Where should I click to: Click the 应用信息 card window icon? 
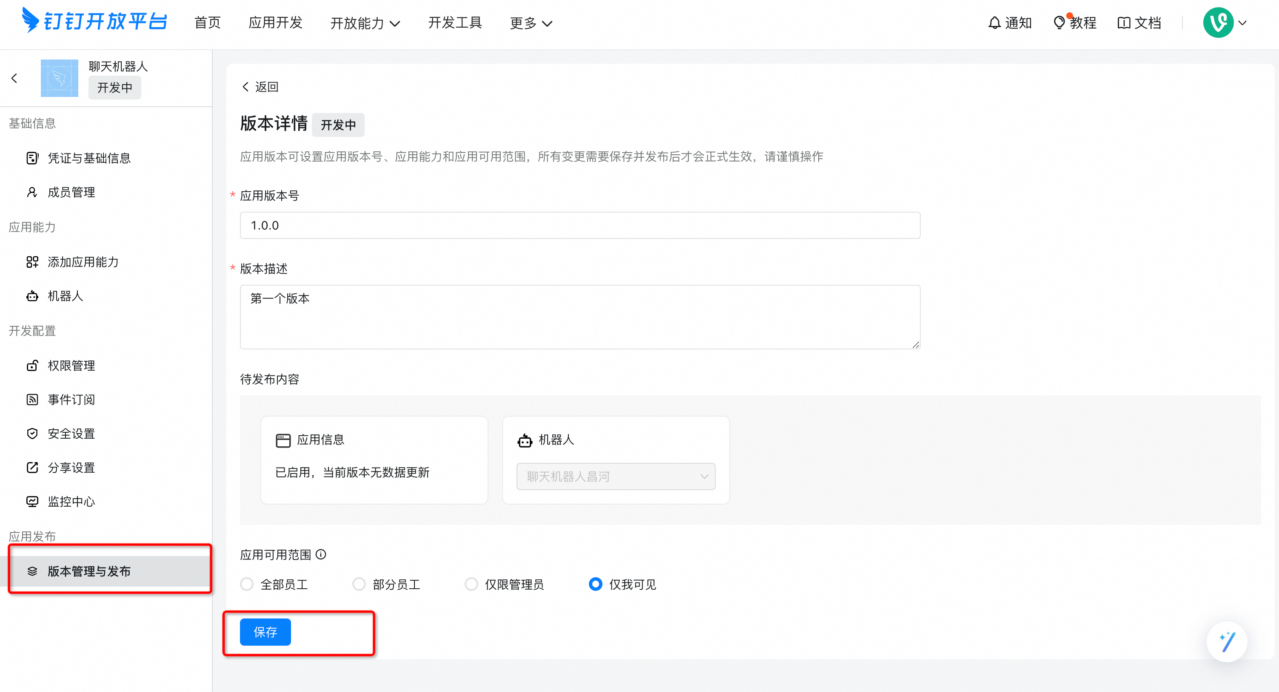[283, 440]
